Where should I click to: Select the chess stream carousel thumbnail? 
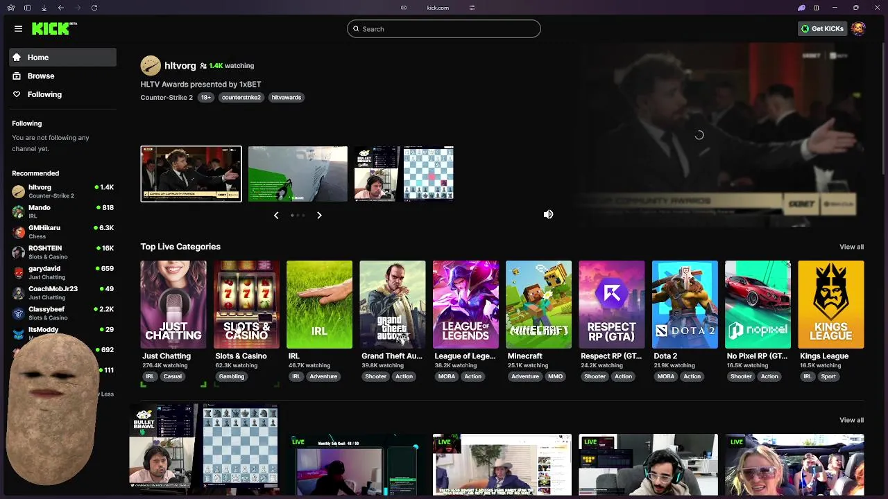404,174
